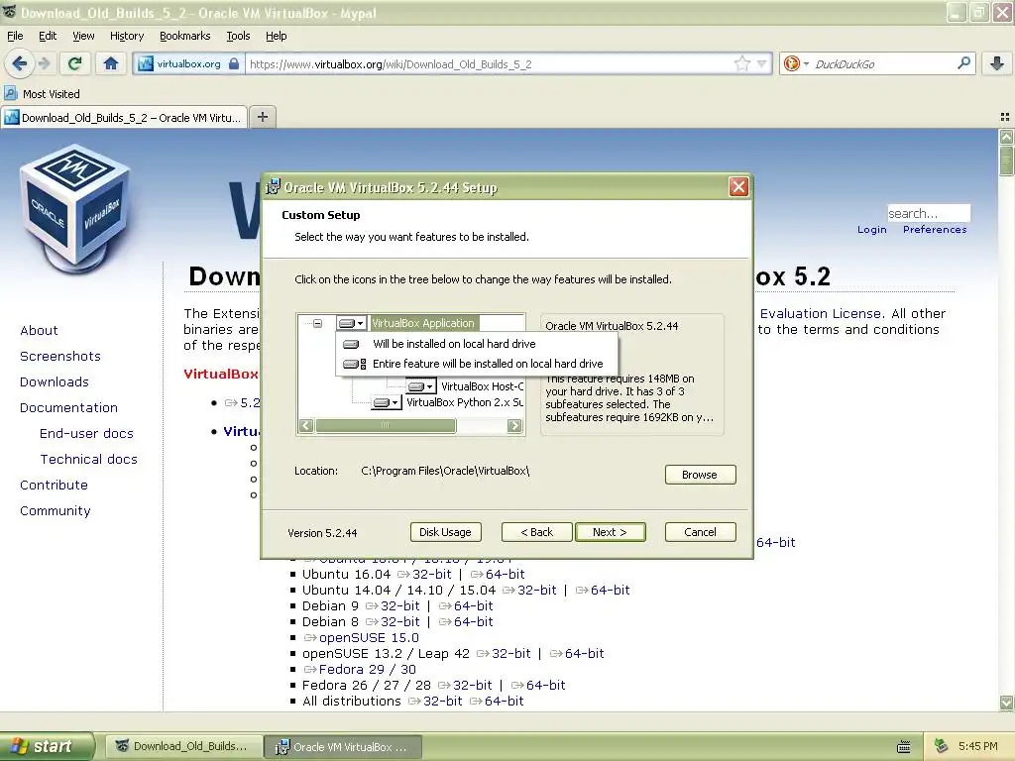
Task: Click the tab groups icon
Action: pos(1005,117)
